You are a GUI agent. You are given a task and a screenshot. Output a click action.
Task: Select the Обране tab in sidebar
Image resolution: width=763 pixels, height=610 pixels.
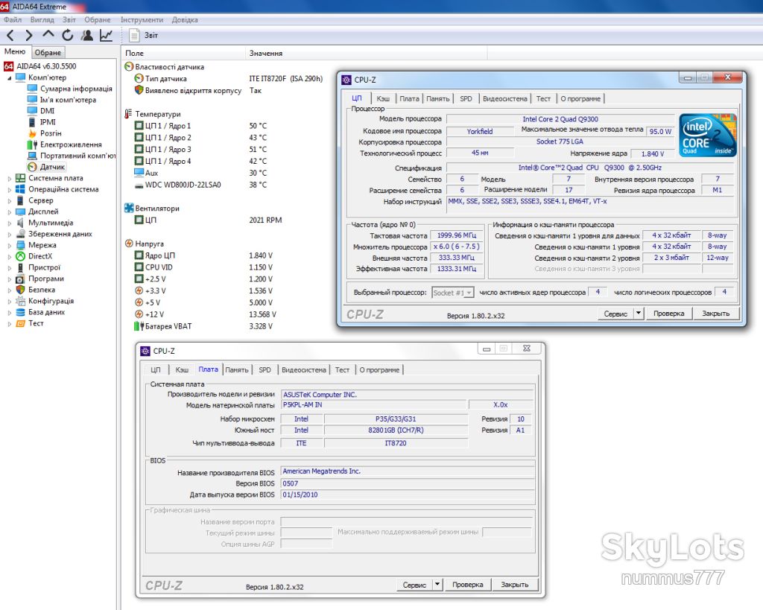coord(48,53)
